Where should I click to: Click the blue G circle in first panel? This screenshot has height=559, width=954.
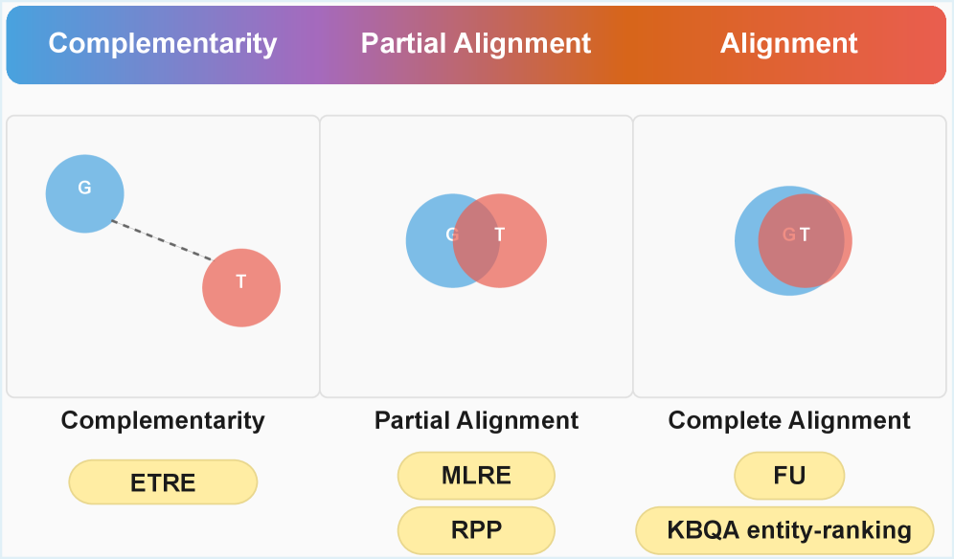(x=84, y=193)
